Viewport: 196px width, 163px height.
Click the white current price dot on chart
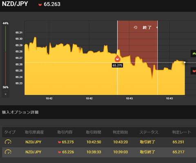pyautogui.click(x=185, y=63)
